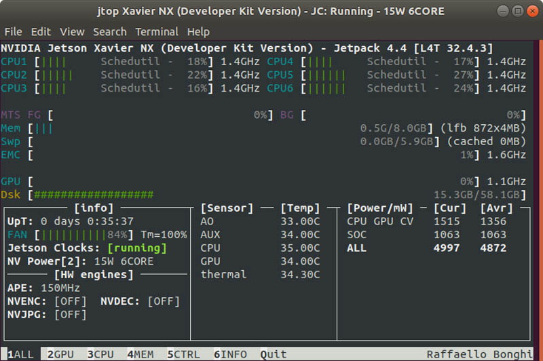Click the ALL average power 4872
The width and height of the screenshot is (543, 361).
[493, 248]
